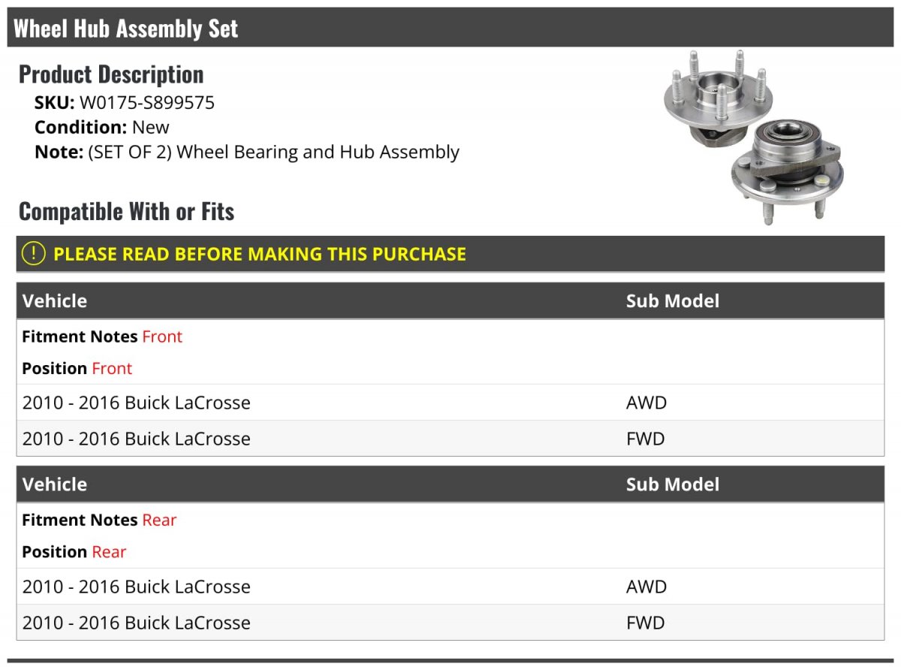Click the Note about SET OF 2 hub assembly
This screenshot has height=670, width=901.
247,152
